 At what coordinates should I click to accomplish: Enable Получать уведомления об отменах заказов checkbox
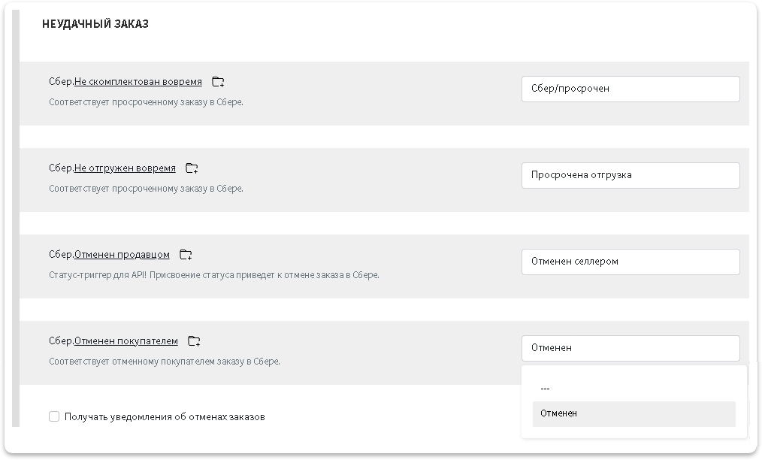pyautogui.click(x=54, y=416)
